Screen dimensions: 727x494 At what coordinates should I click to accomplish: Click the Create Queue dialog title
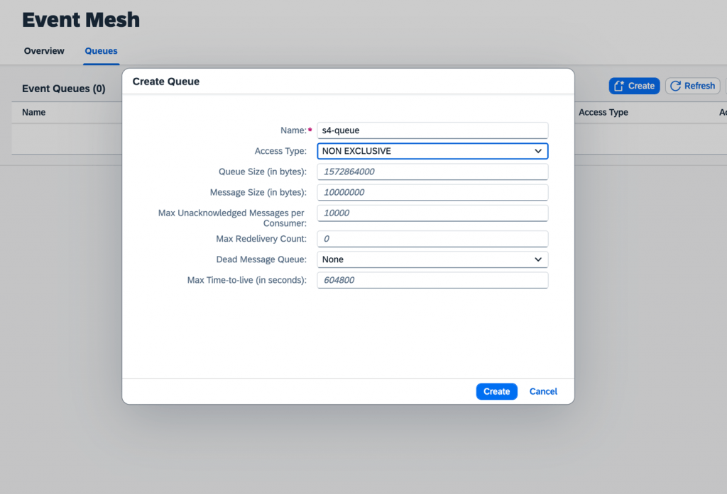[166, 82]
